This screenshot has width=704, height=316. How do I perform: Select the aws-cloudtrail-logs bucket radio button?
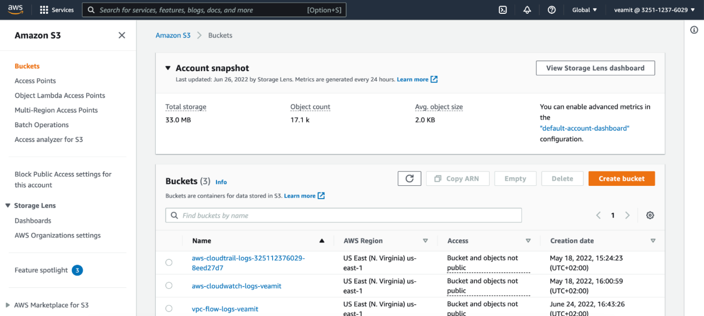(x=169, y=262)
